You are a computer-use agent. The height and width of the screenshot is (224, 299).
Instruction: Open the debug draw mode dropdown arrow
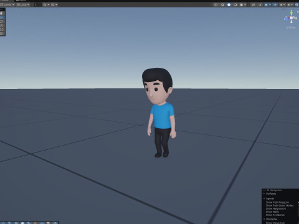[245, 4]
